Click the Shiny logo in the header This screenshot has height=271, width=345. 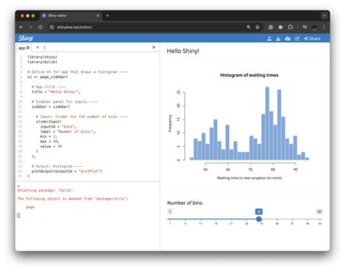25,38
